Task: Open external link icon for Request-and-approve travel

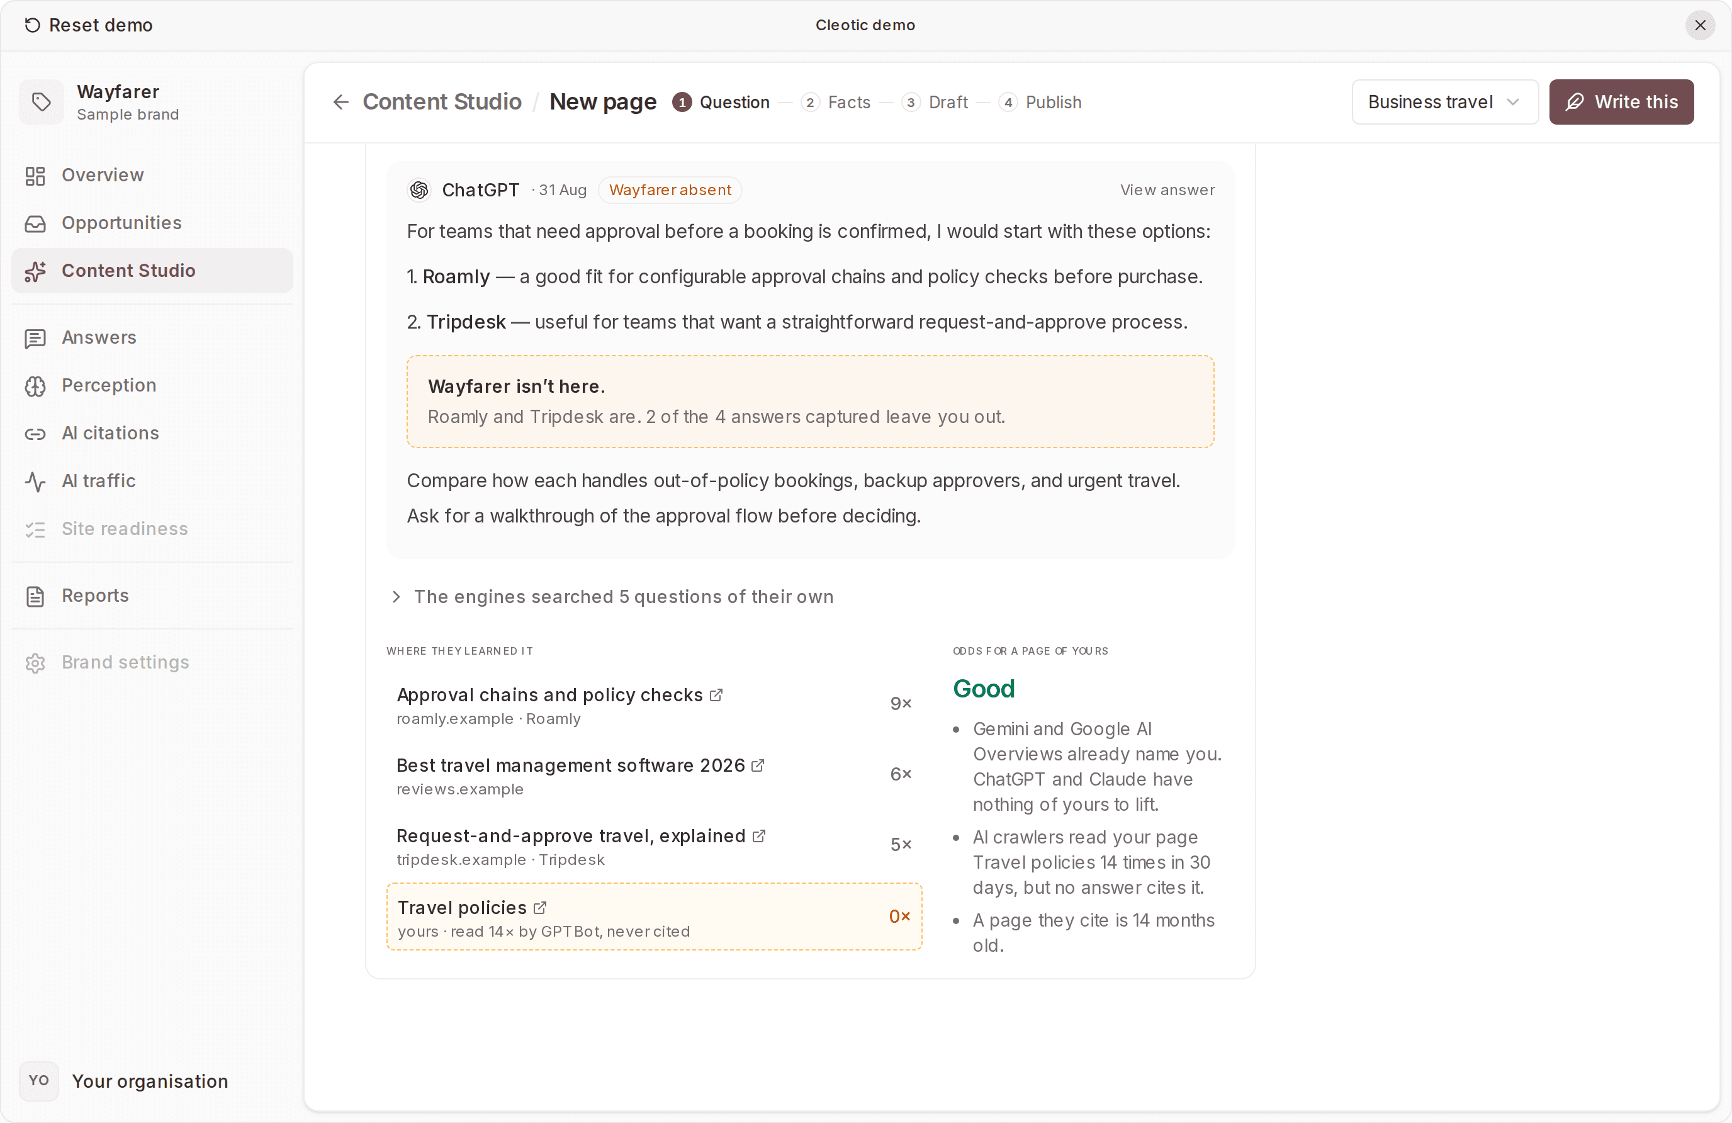Action: [x=758, y=836]
